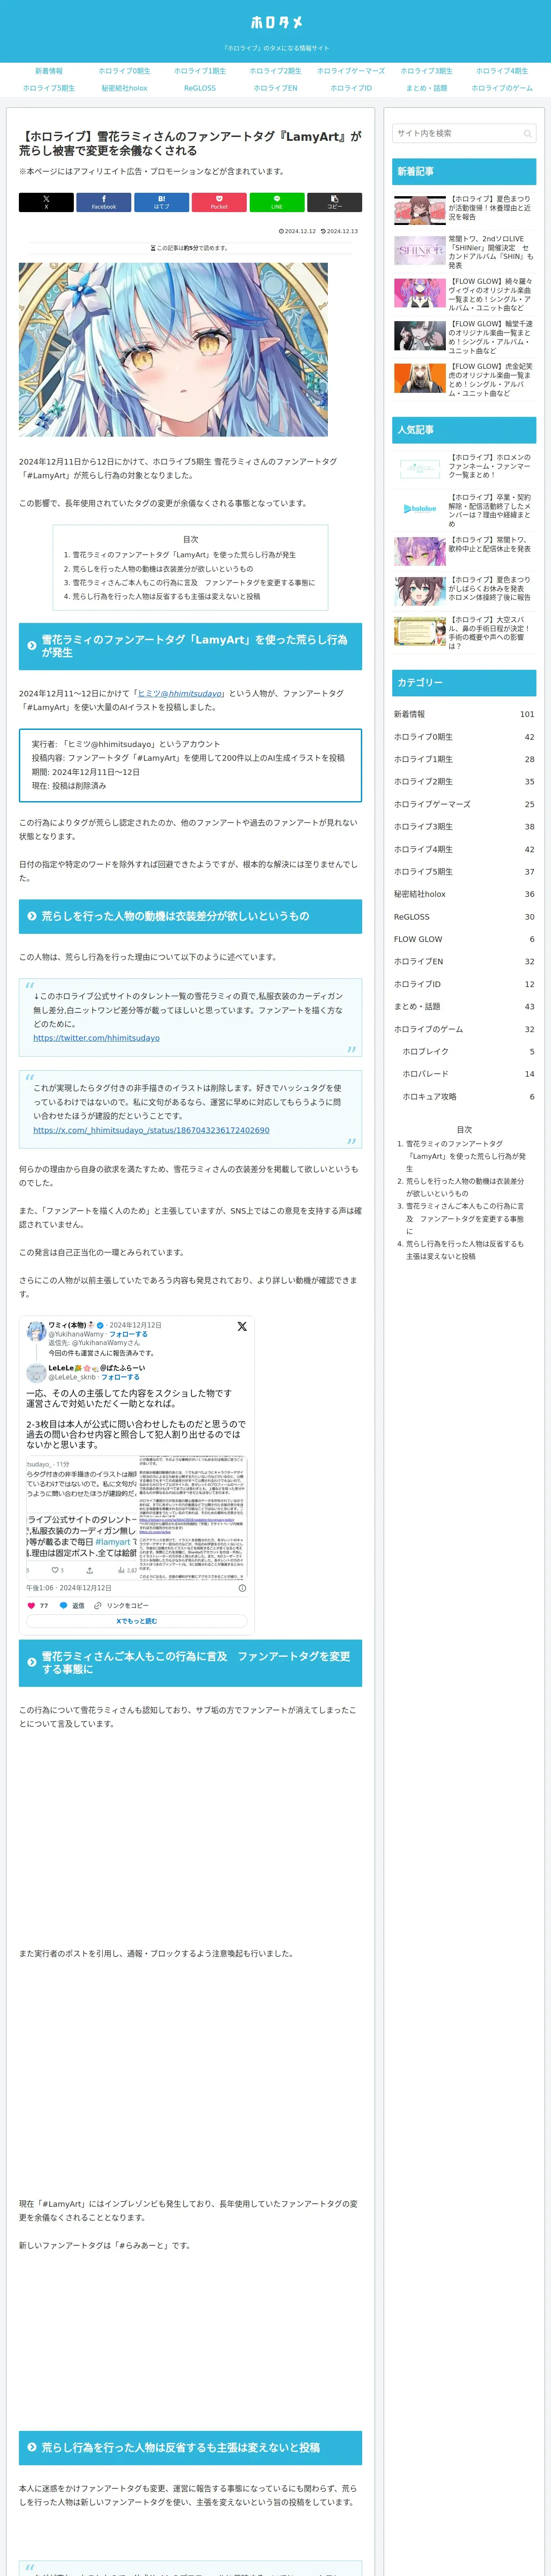Viewport: 551px width, 2576px height.
Task: Open the 秘密結社holox menu item
Action: pos(124,88)
